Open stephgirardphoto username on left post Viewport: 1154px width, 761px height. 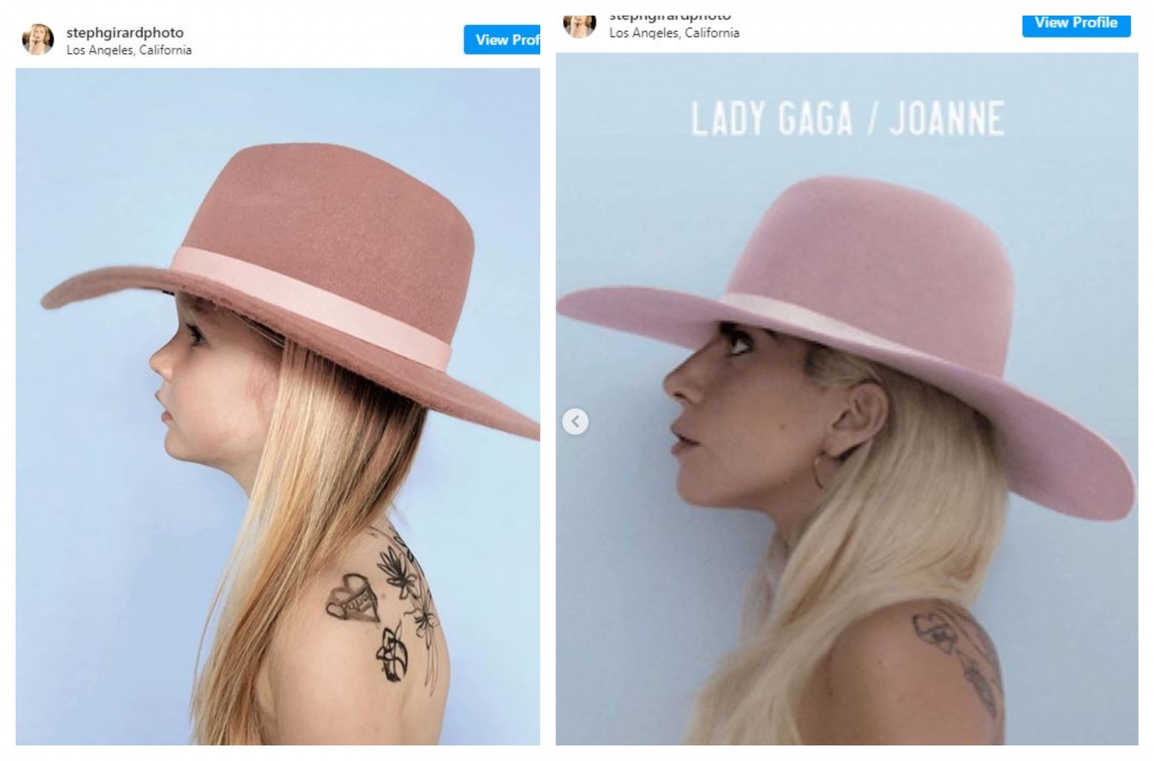[x=125, y=32]
